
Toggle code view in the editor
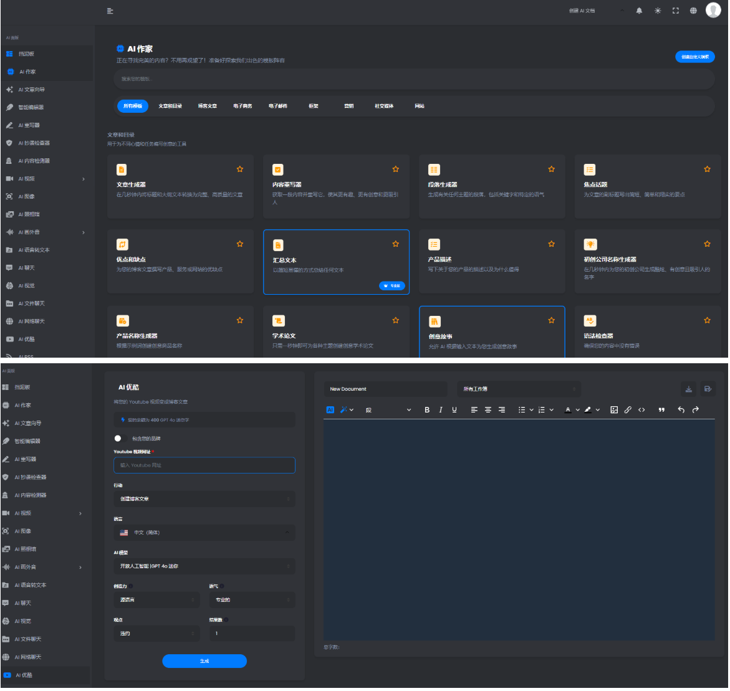[x=641, y=410]
